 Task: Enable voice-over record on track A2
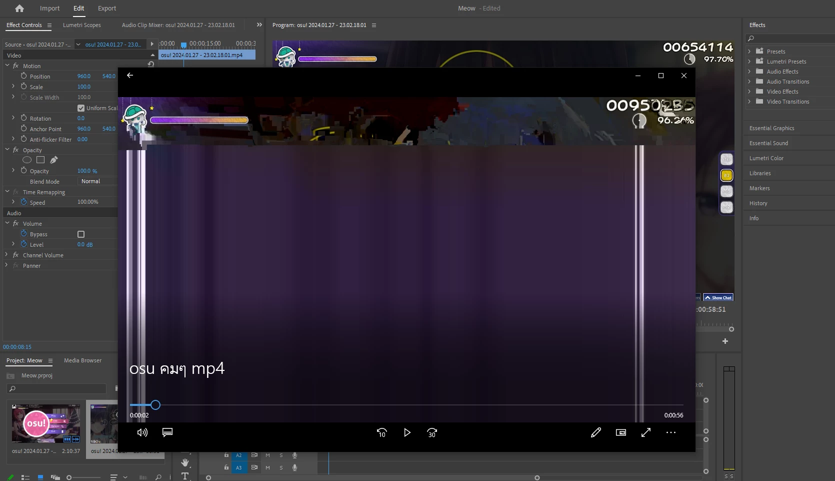pos(295,455)
